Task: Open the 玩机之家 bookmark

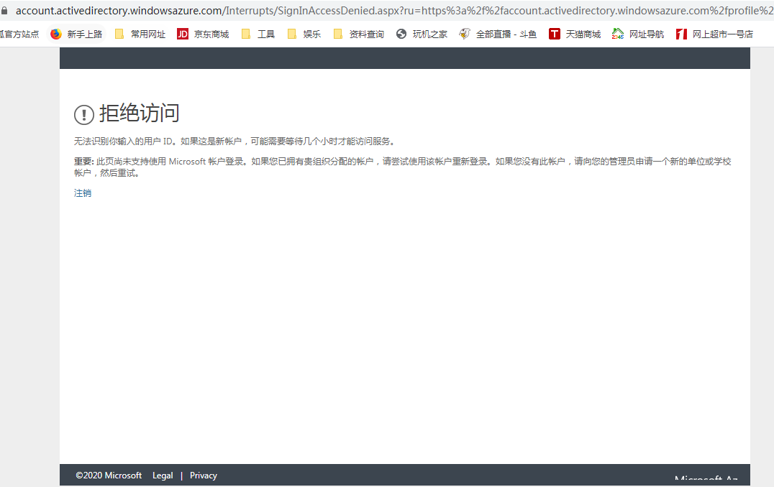Action: 422,34
